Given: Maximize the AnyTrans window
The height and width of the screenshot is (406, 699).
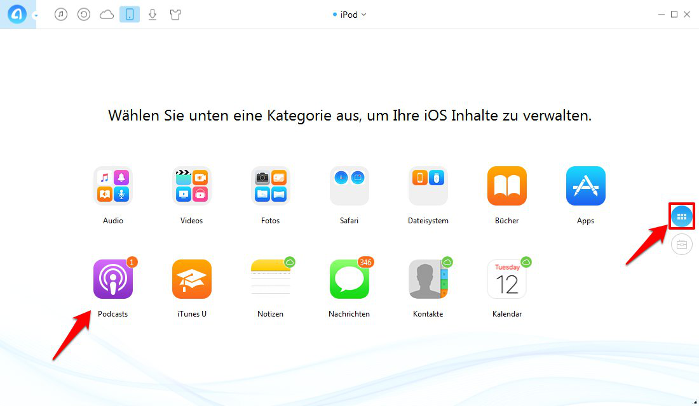Looking at the screenshot, I should [x=674, y=15].
